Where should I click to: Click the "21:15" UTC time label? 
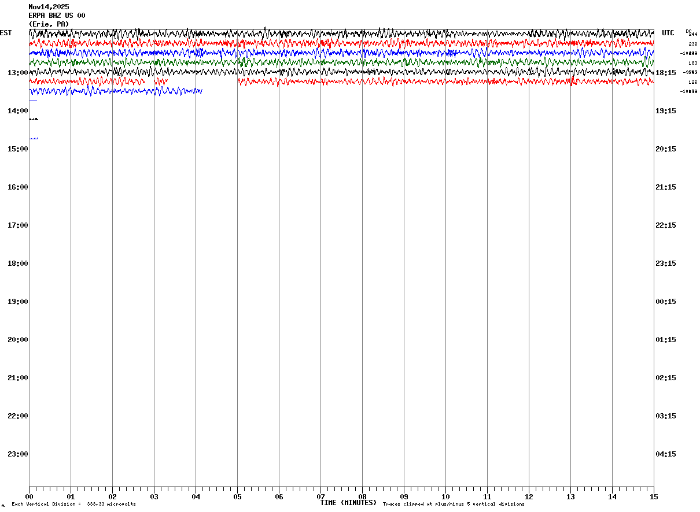point(665,187)
